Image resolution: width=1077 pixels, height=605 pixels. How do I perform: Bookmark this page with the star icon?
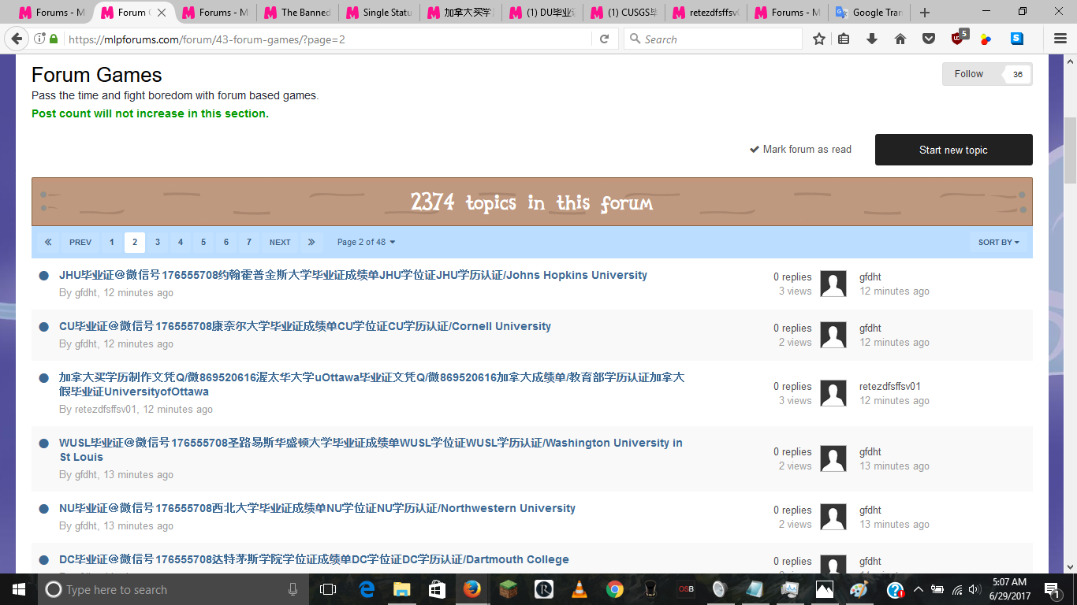(x=819, y=39)
